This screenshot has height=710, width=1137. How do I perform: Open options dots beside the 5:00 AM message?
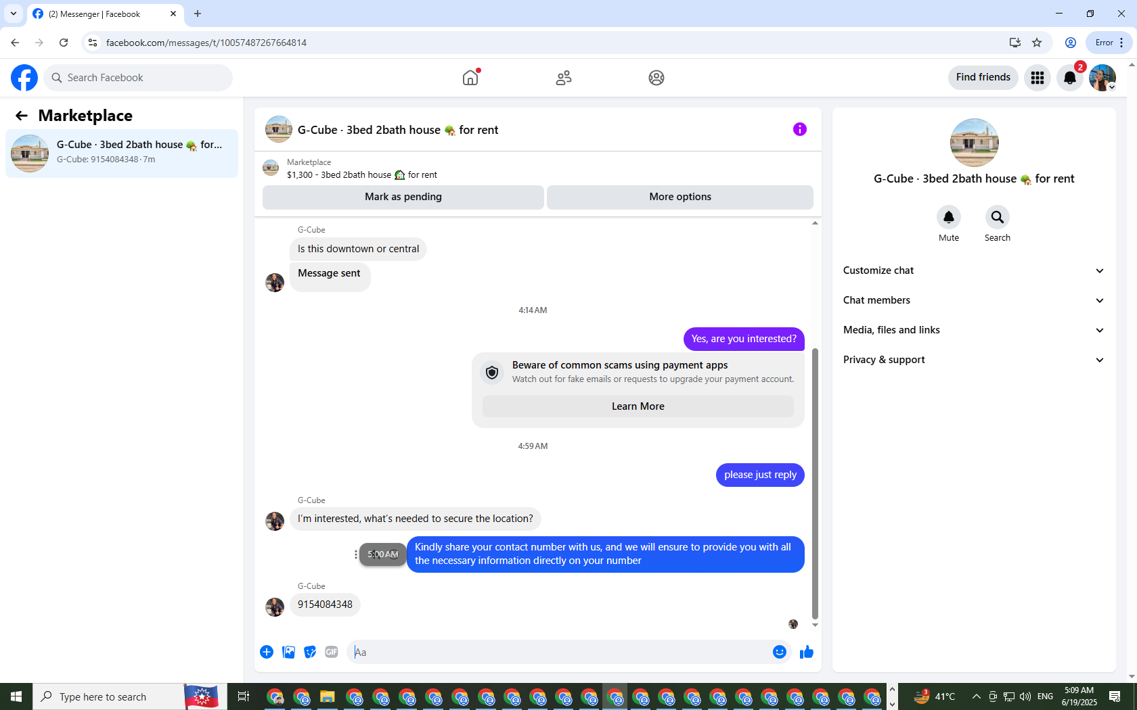(356, 554)
